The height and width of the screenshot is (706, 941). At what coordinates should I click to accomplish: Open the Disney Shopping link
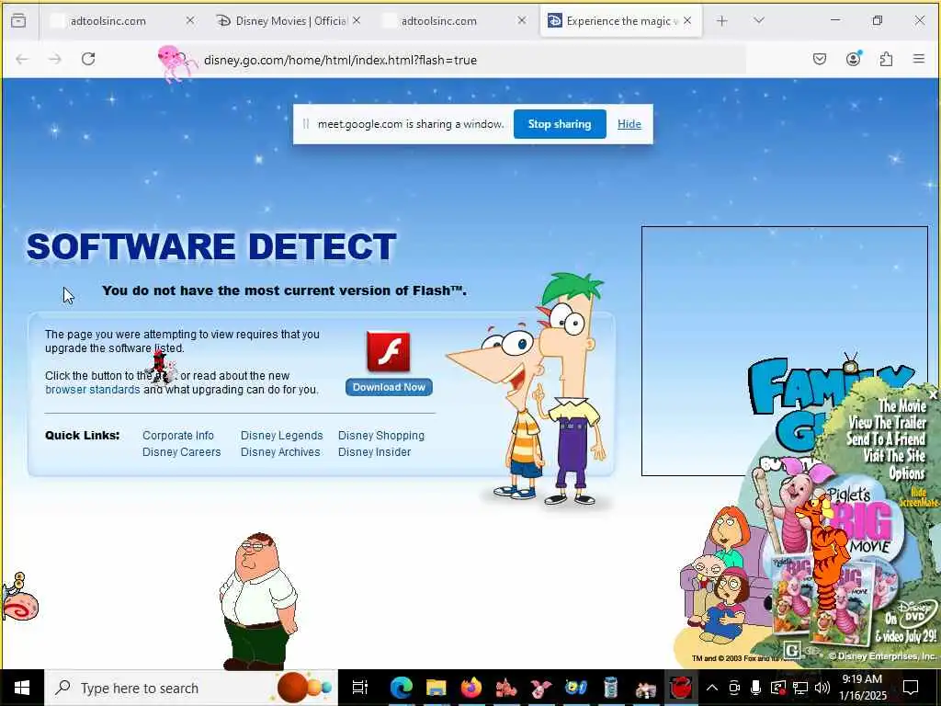[381, 435]
